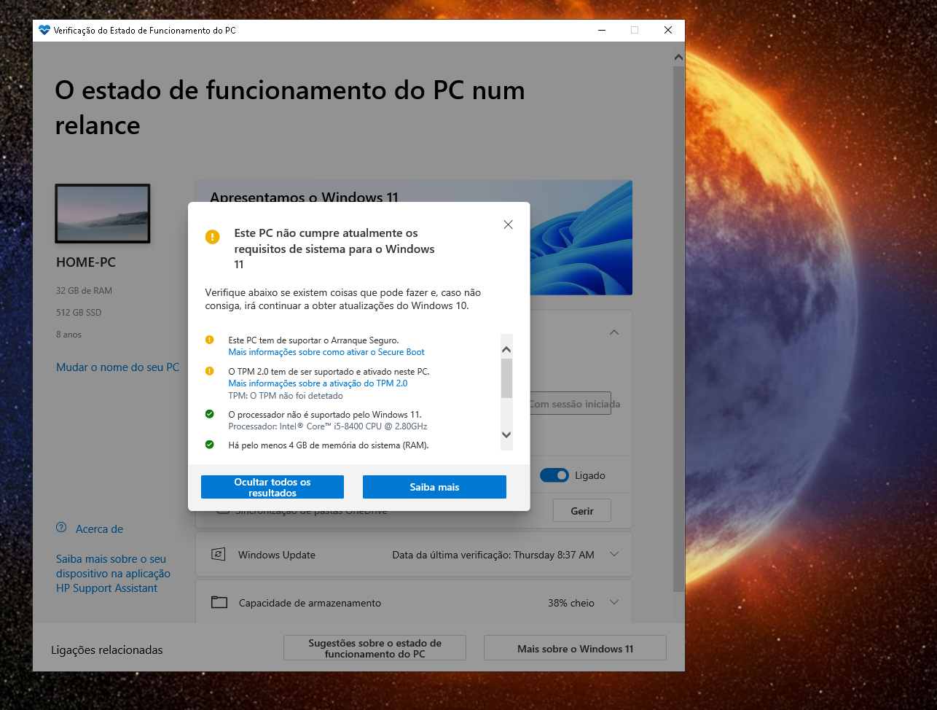
Task: Click the green check icon beside the RAM item
Action: point(211,445)
